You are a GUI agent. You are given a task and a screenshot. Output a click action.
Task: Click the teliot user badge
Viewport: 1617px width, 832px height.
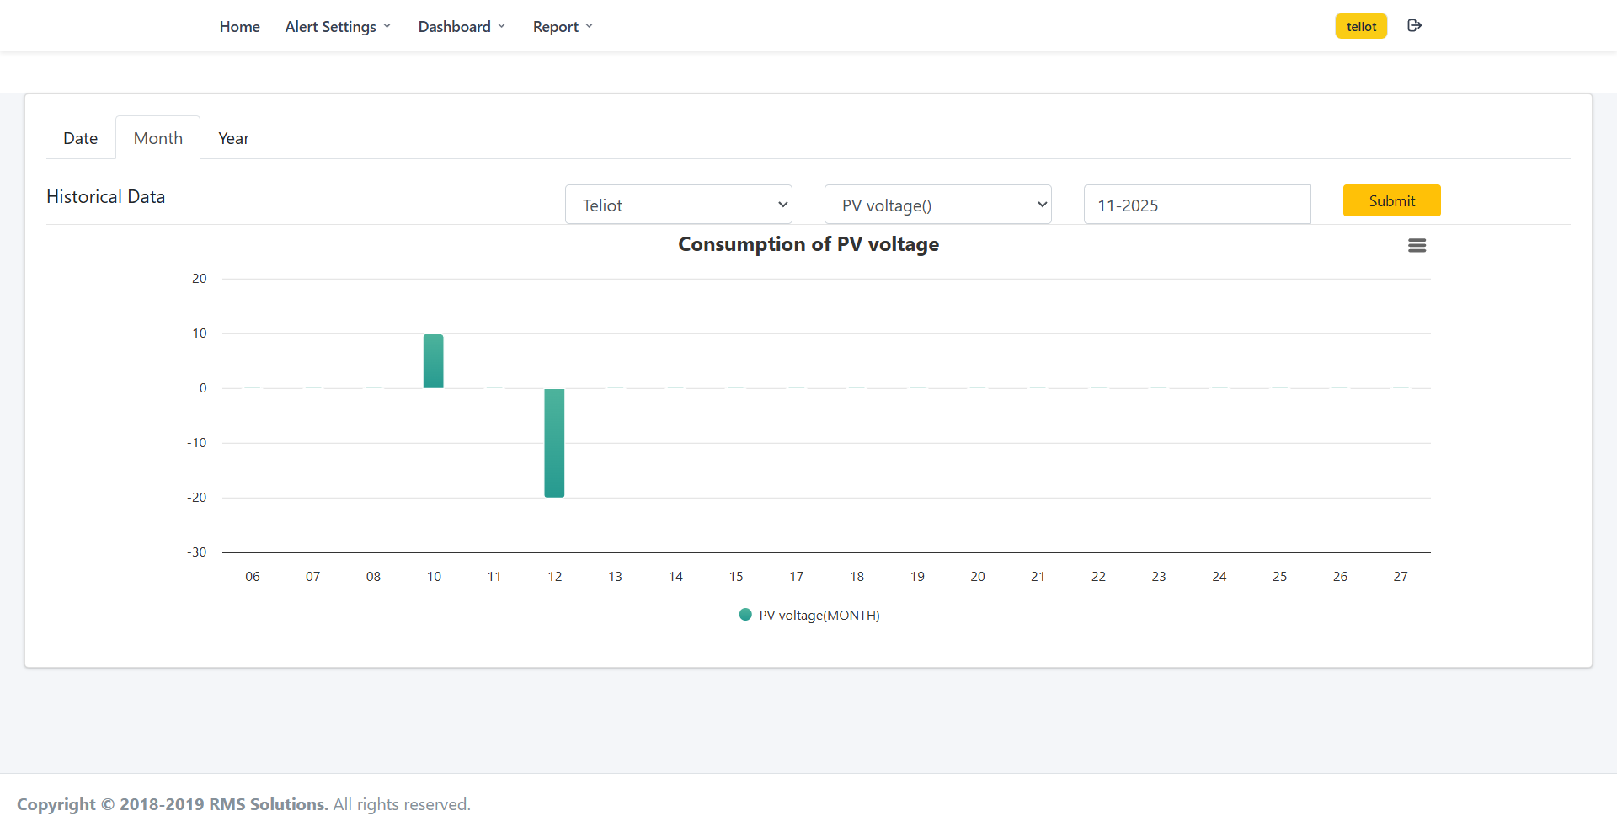click(x=1360, y=26)
